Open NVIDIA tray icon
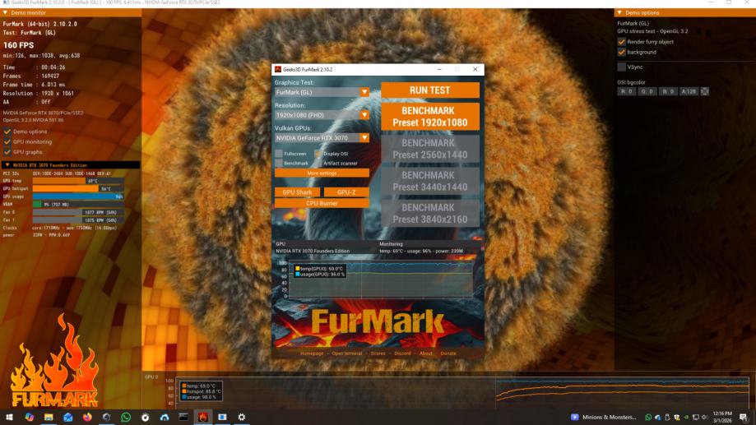Image resolution: width=756 pixels, height=425 pixels. coord(686,418)
